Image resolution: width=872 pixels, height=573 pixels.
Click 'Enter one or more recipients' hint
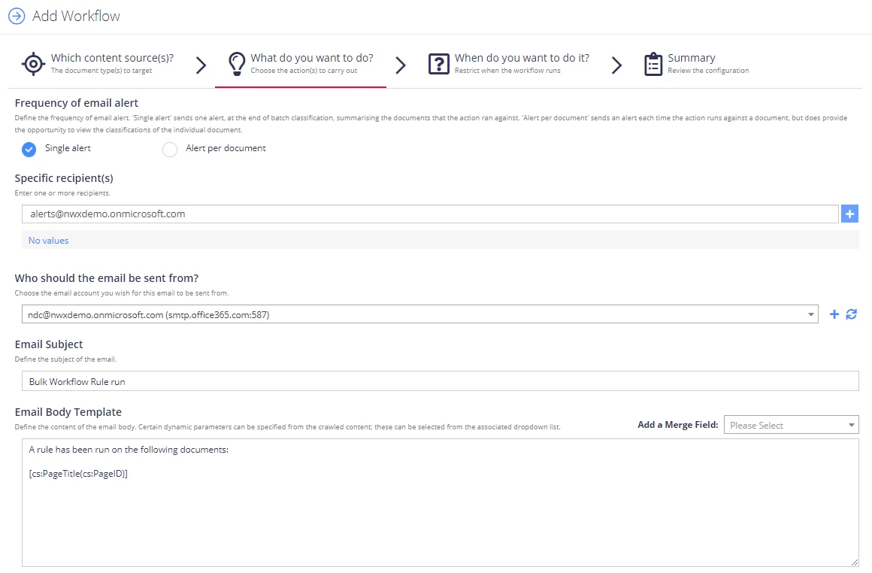point(62,193)
